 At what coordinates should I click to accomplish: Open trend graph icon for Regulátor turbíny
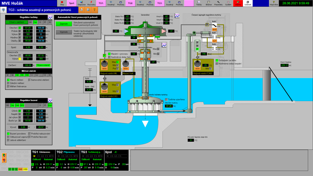50,17
